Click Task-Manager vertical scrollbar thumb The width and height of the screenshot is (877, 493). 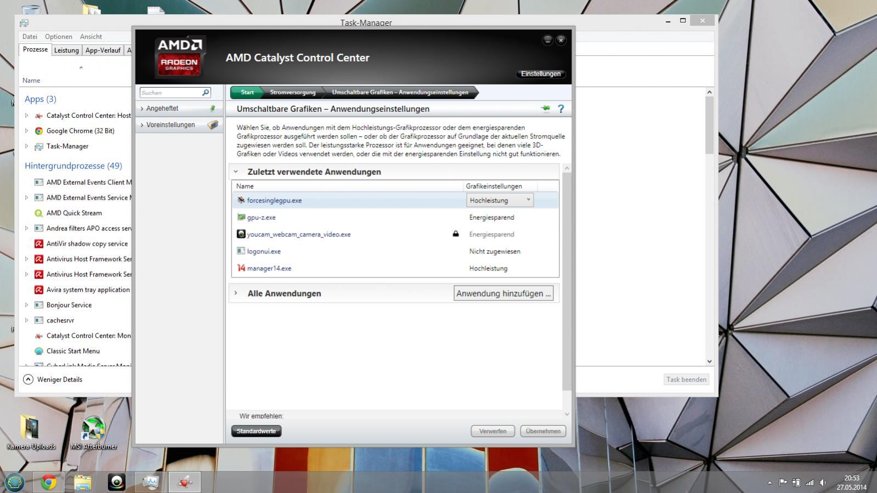[x=709, y=126]
